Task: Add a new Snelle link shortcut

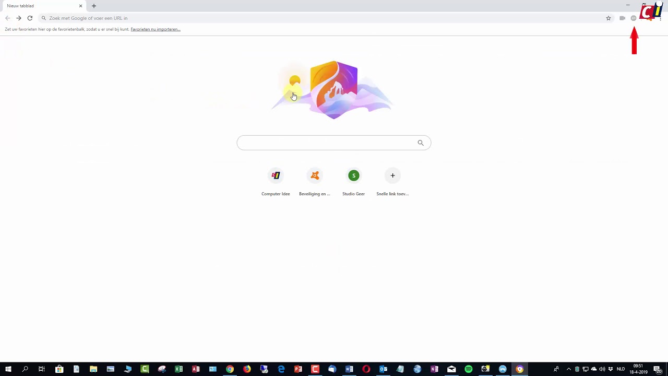Action: point(392,182)
